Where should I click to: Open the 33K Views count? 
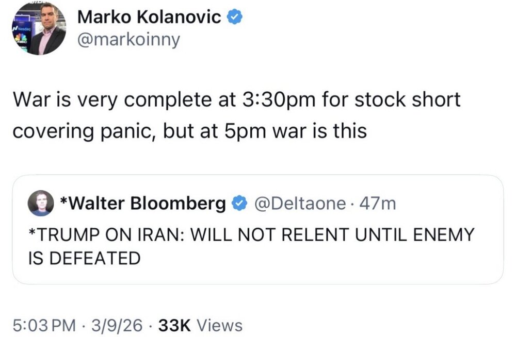click(200, 325)
